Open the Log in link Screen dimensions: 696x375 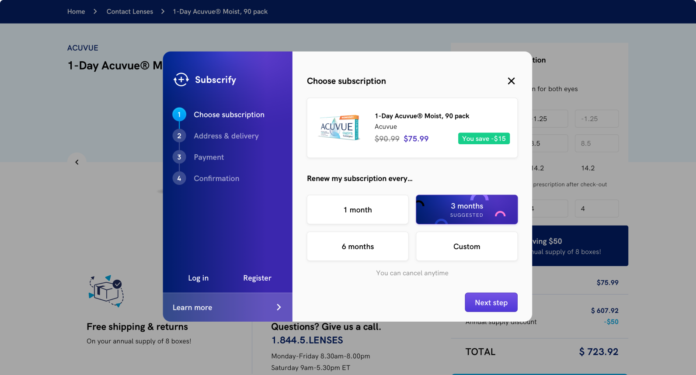tap(198, 278)
